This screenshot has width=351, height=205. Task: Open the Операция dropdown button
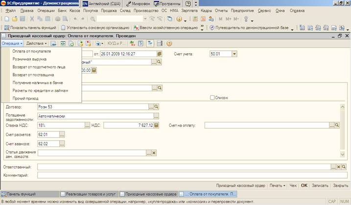pos(12,43)
